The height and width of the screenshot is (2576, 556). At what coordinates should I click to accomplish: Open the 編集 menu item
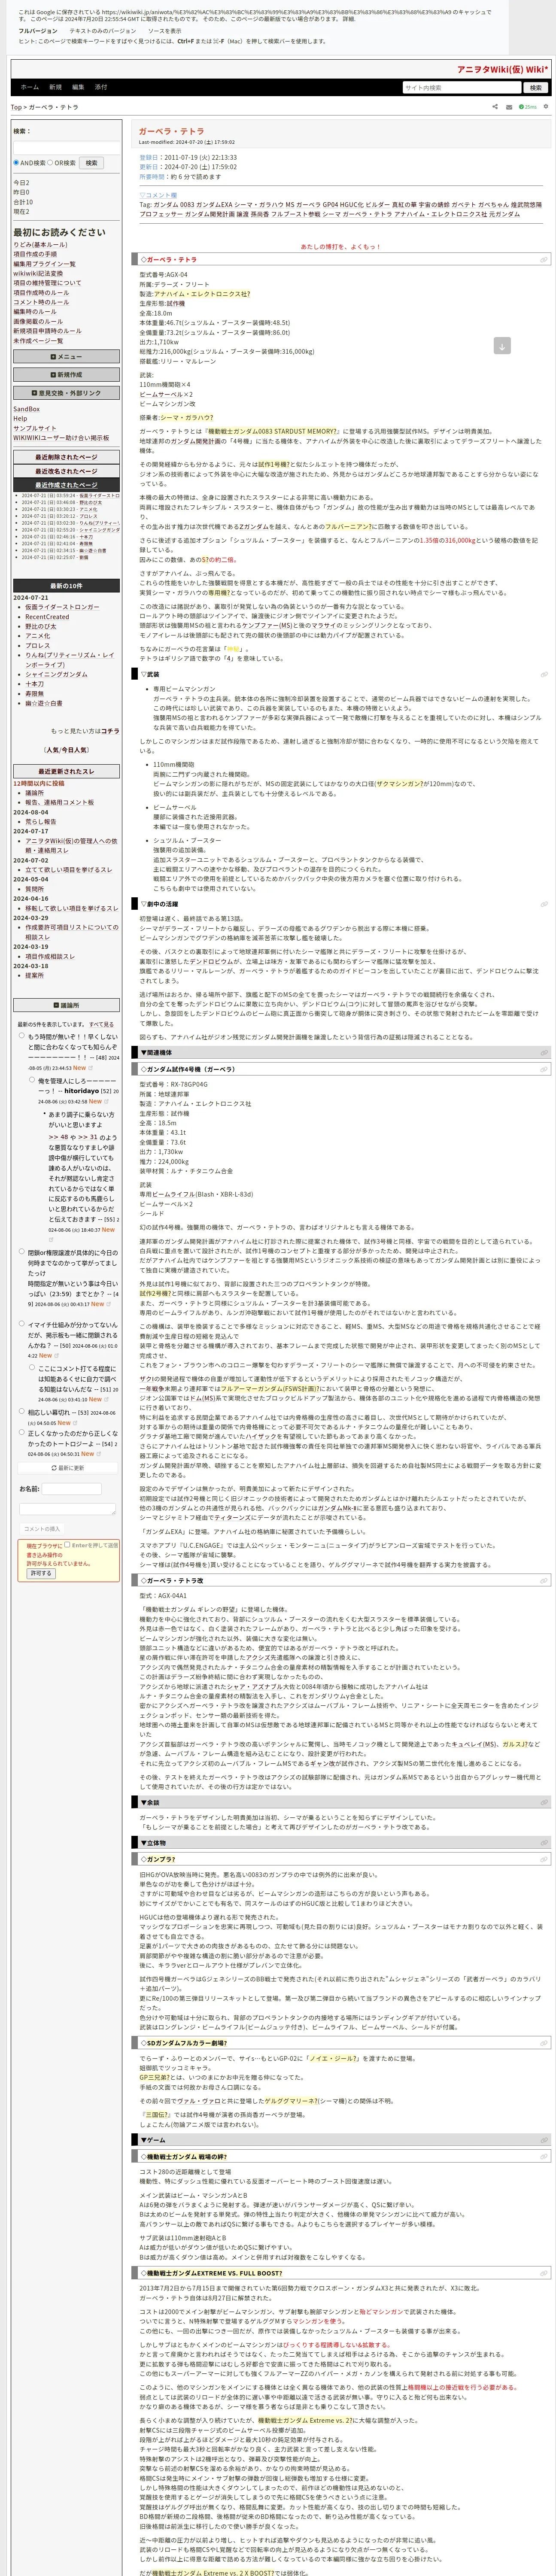78,87
